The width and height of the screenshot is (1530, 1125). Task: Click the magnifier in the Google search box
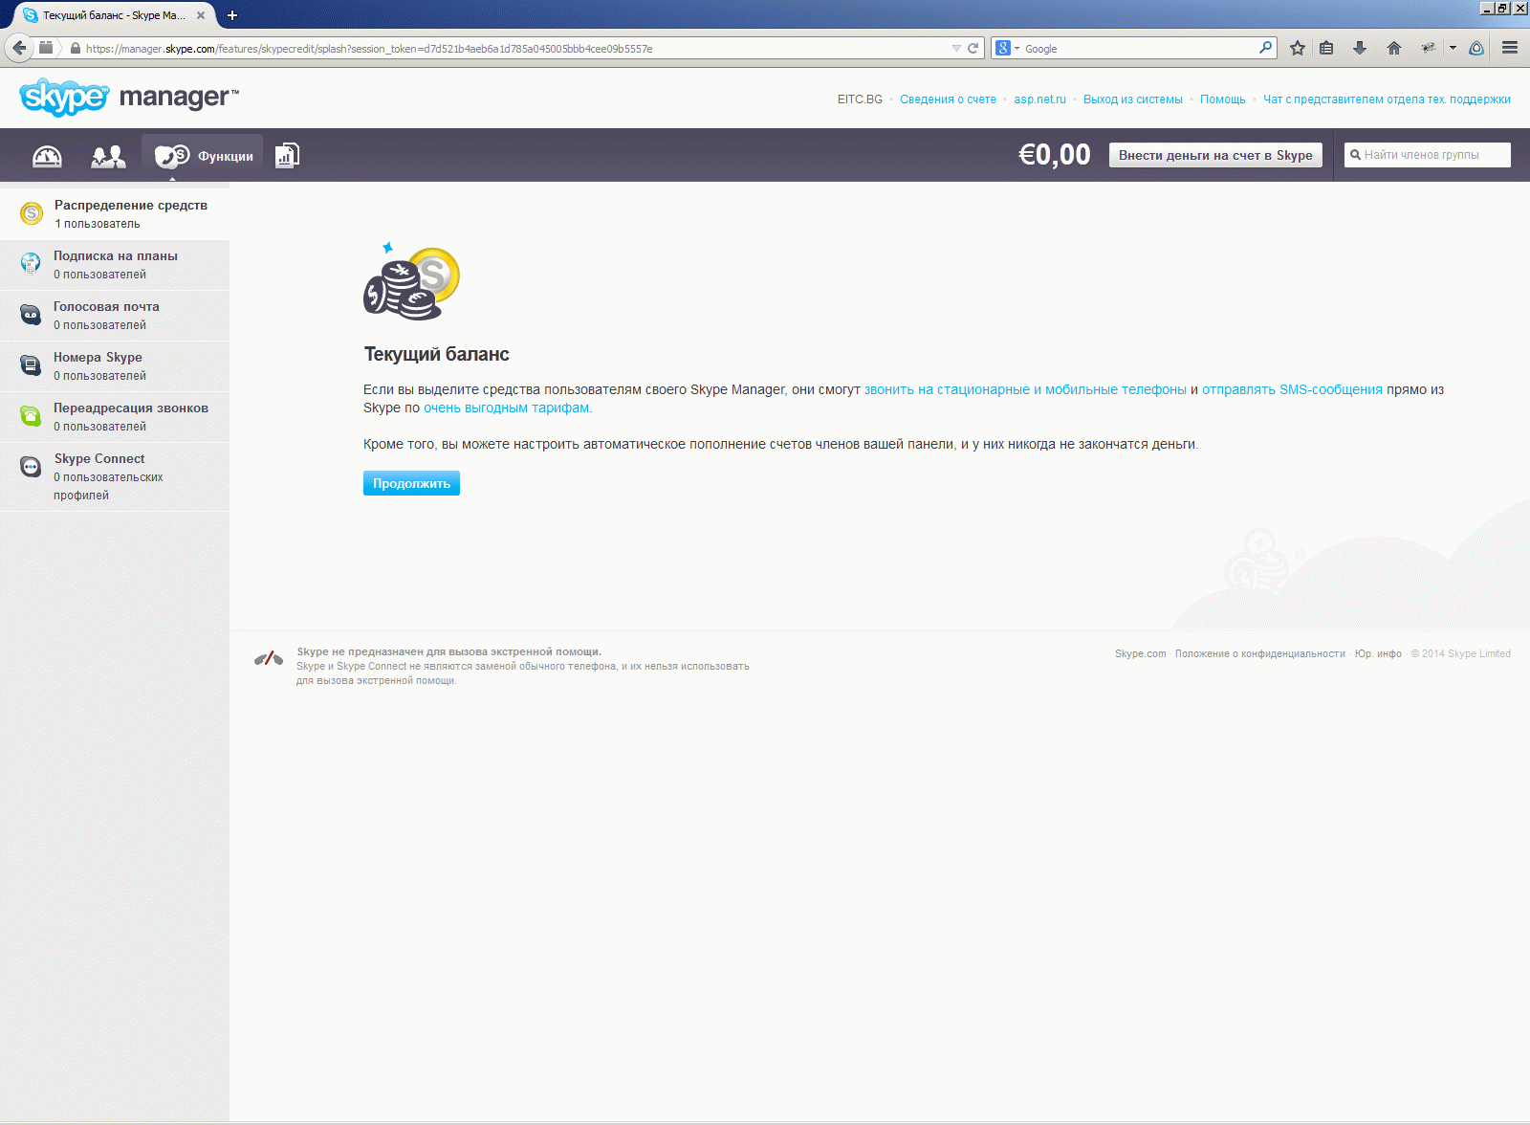1266,48
